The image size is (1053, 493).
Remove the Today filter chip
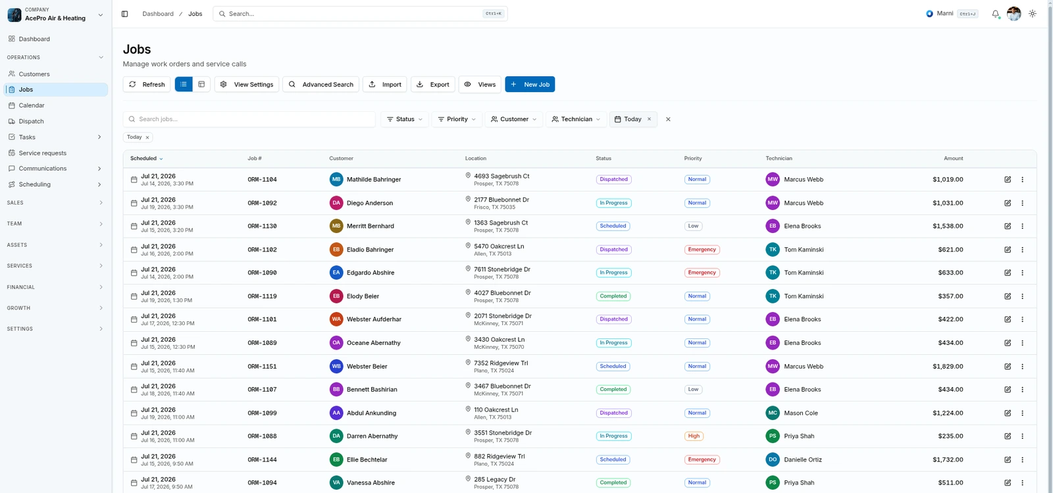[x=147, y=138]
